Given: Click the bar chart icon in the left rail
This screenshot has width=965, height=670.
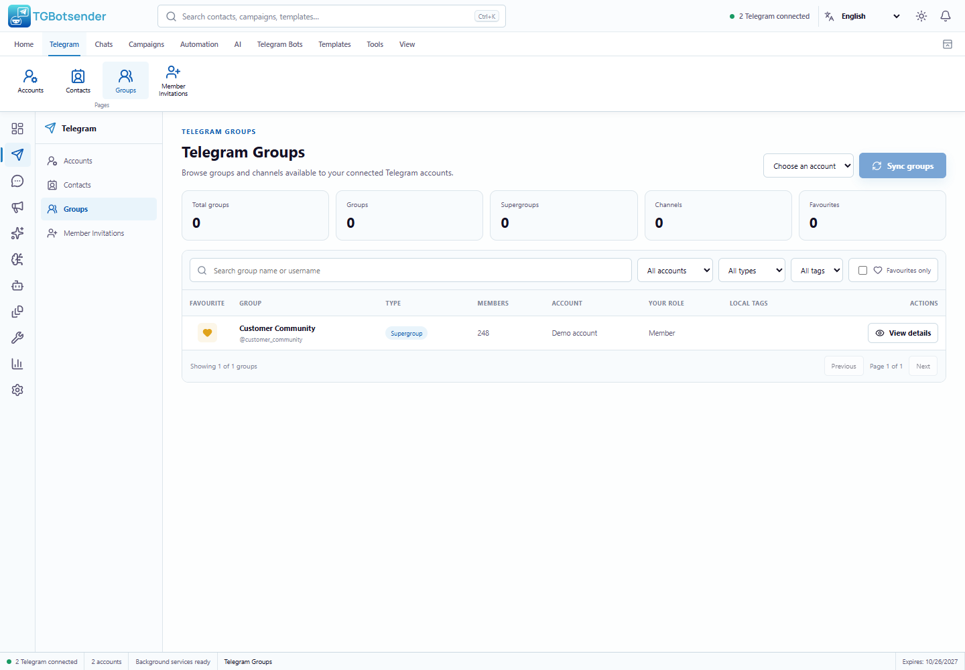Looking at the screenshot, I should (17, 364).
